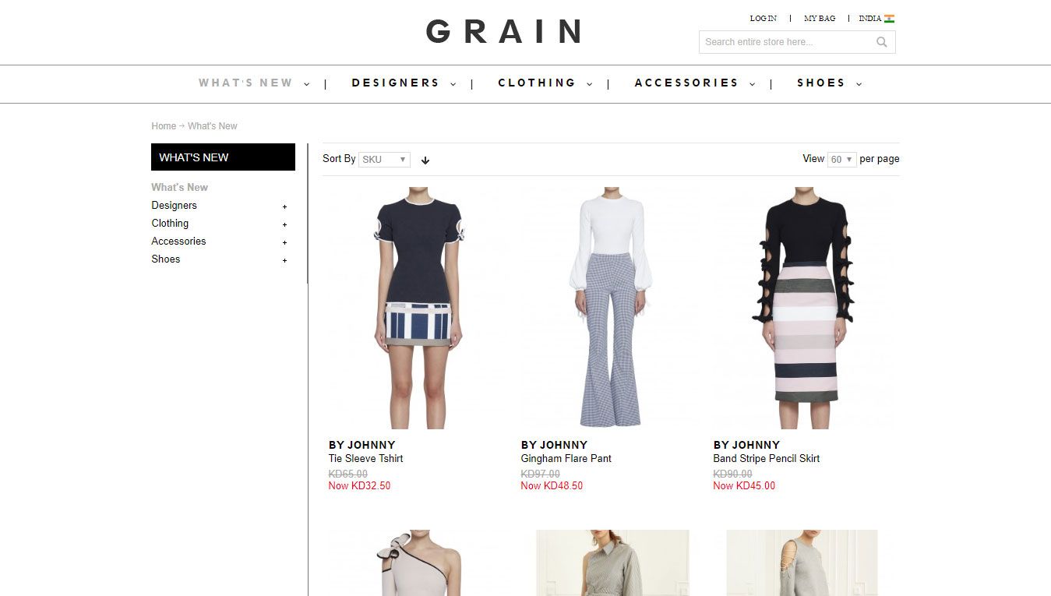Click the LOG IN link
Screen dimensions: 1051x596
[x=763, y=19]
